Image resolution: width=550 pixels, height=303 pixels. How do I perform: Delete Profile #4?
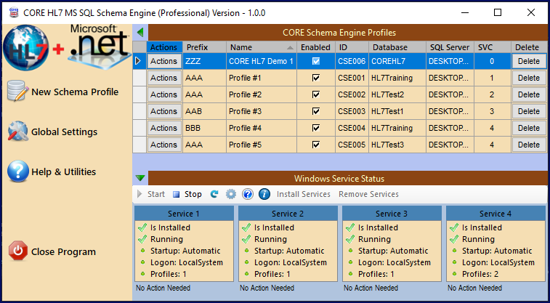pyautogui.click(x=529, y=128)
